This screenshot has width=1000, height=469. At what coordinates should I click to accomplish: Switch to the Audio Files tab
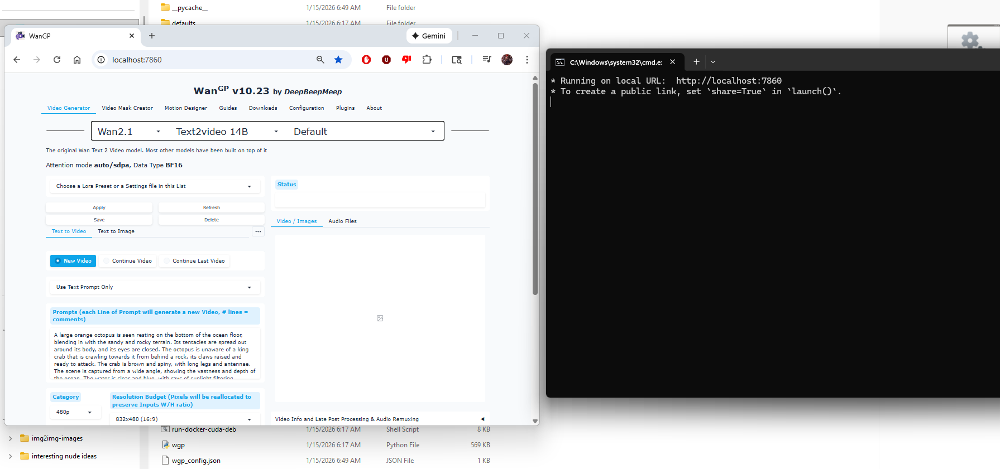click(343, 221)
